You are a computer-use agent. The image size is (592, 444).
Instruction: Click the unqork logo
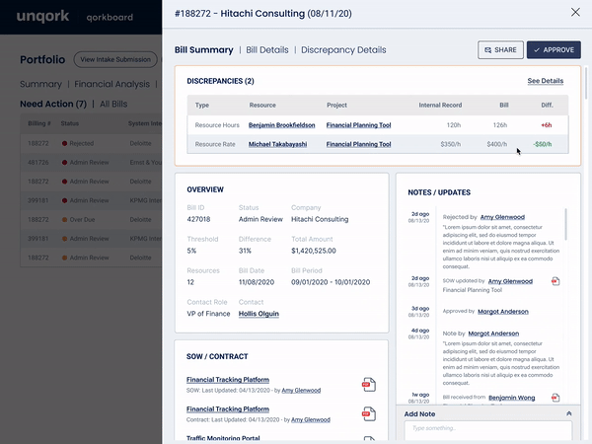pos(42,16)
